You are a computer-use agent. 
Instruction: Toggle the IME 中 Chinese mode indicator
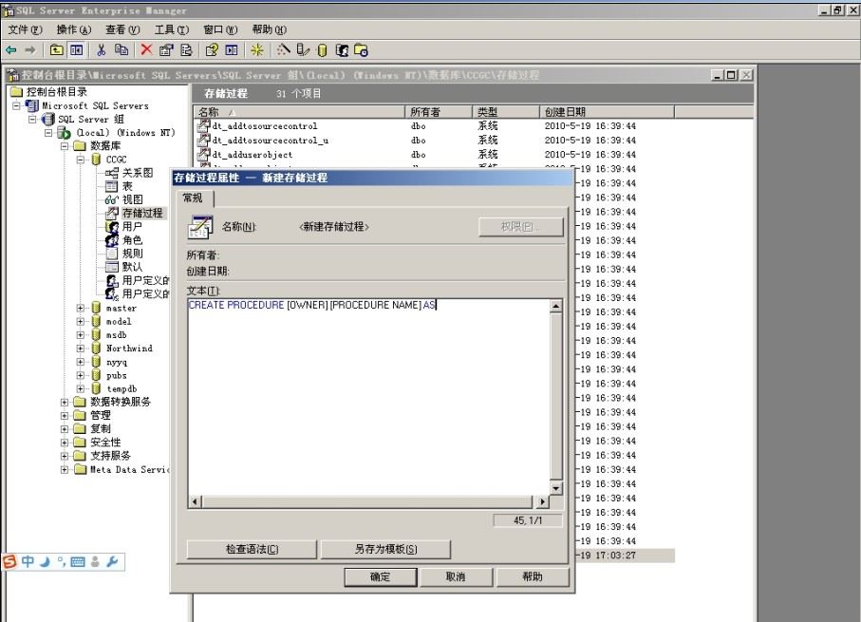[28, 561]
